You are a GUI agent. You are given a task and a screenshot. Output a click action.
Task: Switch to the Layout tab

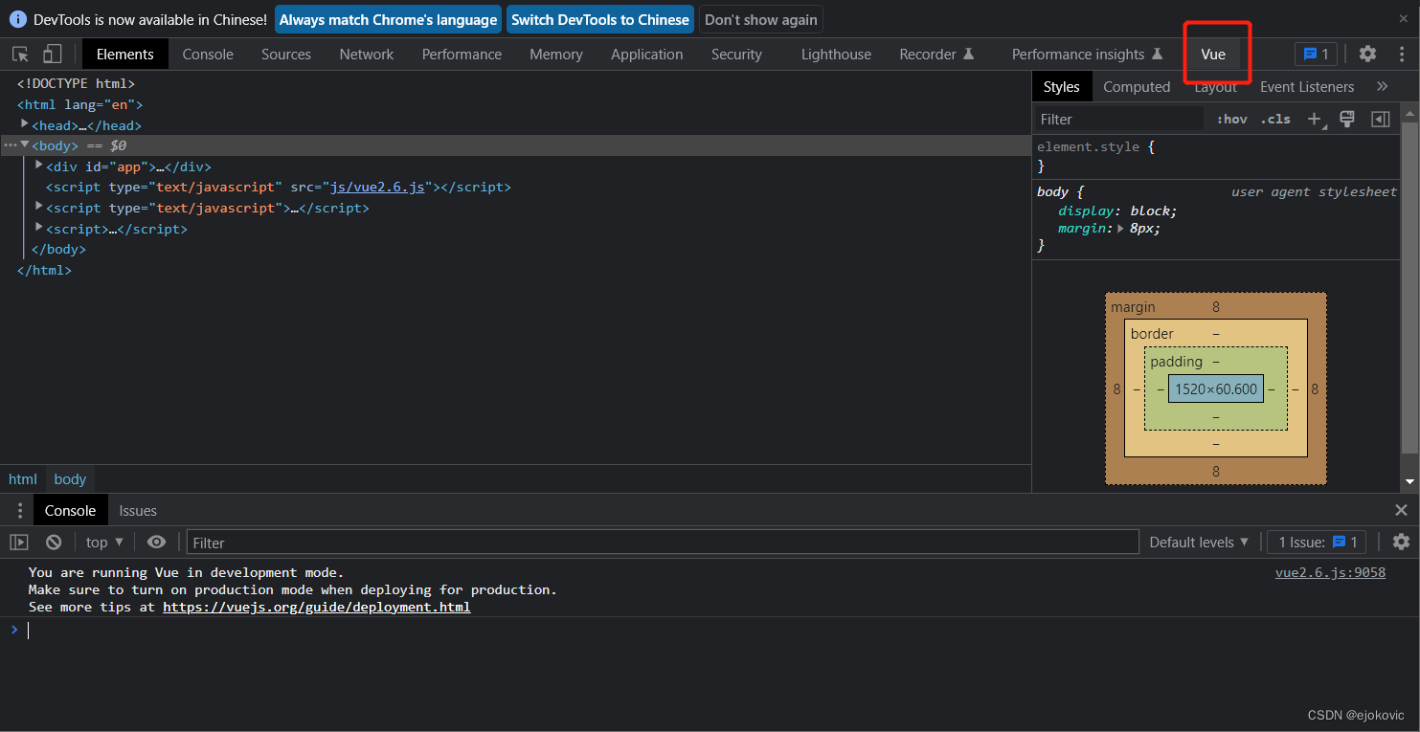point(1215,86)
